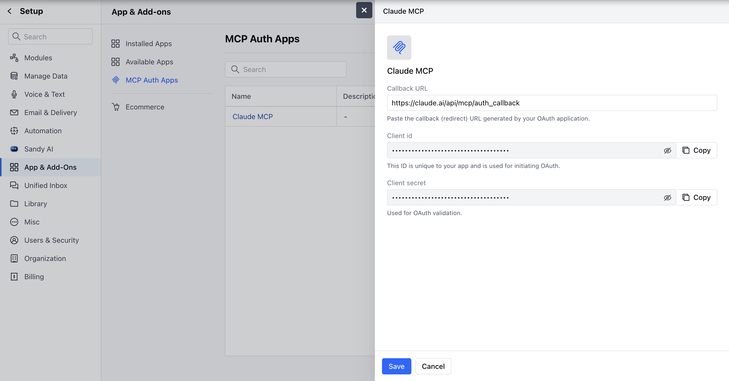Click the Claude MCP app logo

(x=399, y=48)
